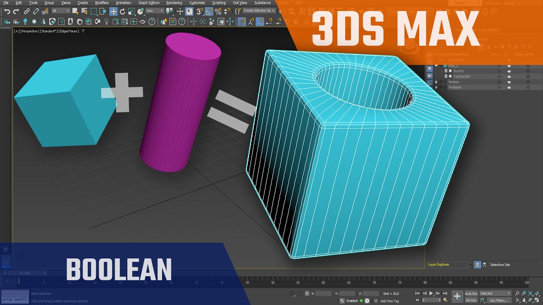
Task: Click the lights filter icon in explorer sidebar
Action: pyautogui.click(x=429, y=68)
